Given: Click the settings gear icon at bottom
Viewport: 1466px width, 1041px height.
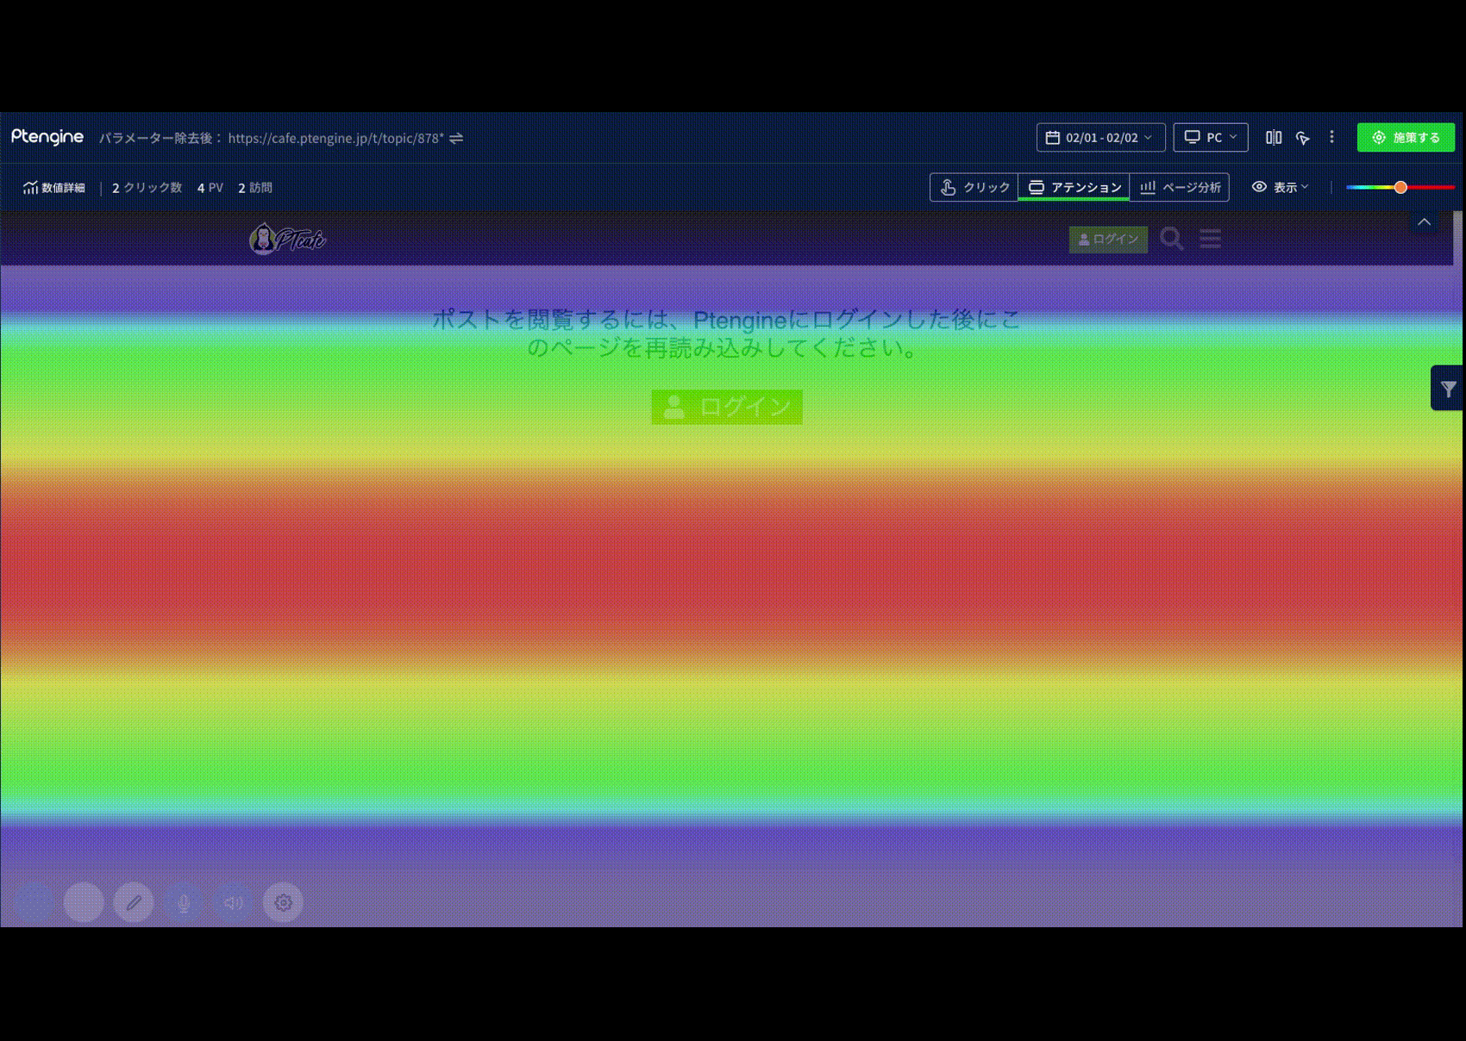Looking at the screenshot, I should [x=283, y=902].
